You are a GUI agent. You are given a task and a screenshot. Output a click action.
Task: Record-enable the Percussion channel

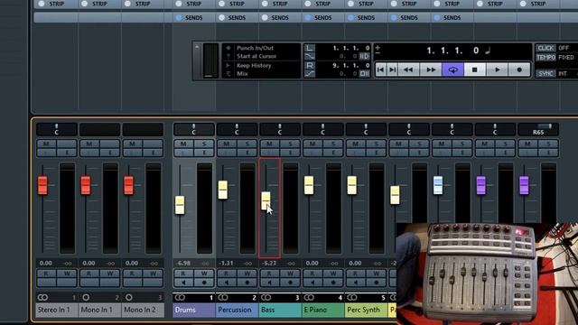pyautogui.click(x=247, y=283)
